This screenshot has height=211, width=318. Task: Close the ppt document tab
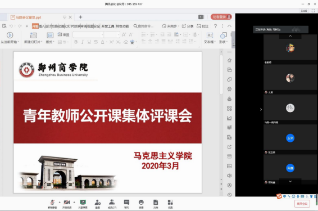point(70,17)
